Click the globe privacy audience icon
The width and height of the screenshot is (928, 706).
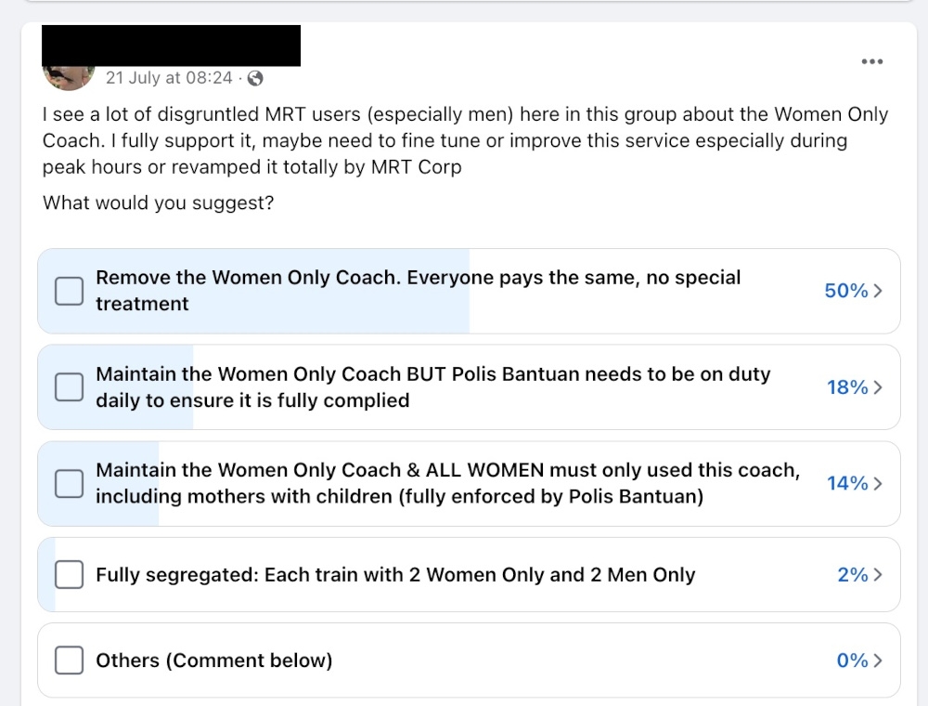[252, 79]
